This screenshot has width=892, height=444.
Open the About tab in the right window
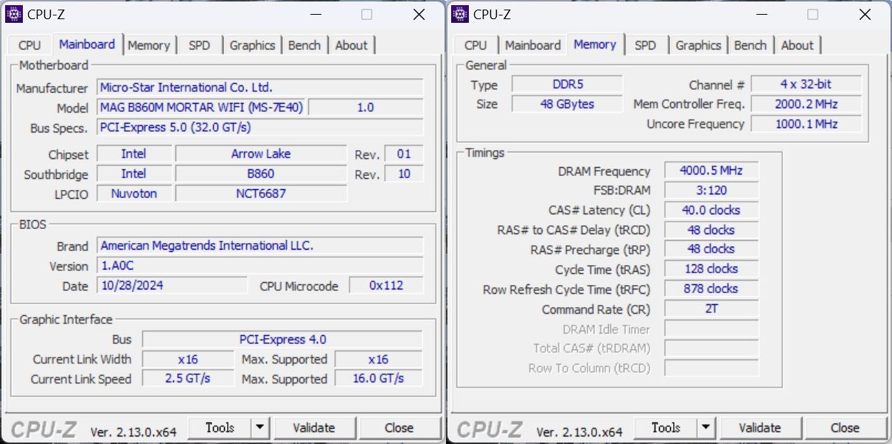[x=798, y=45]
